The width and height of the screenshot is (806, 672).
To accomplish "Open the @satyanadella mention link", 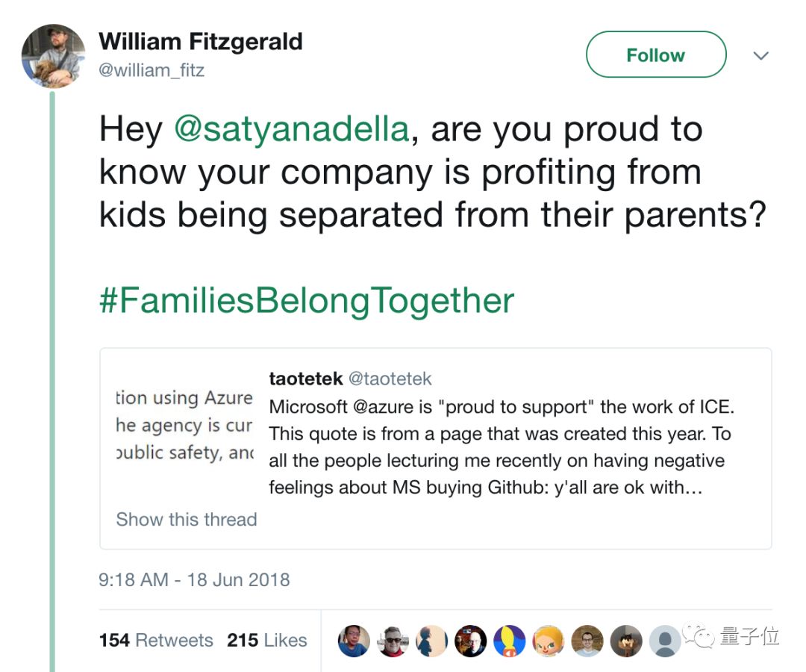I will [x=292, y=128].
